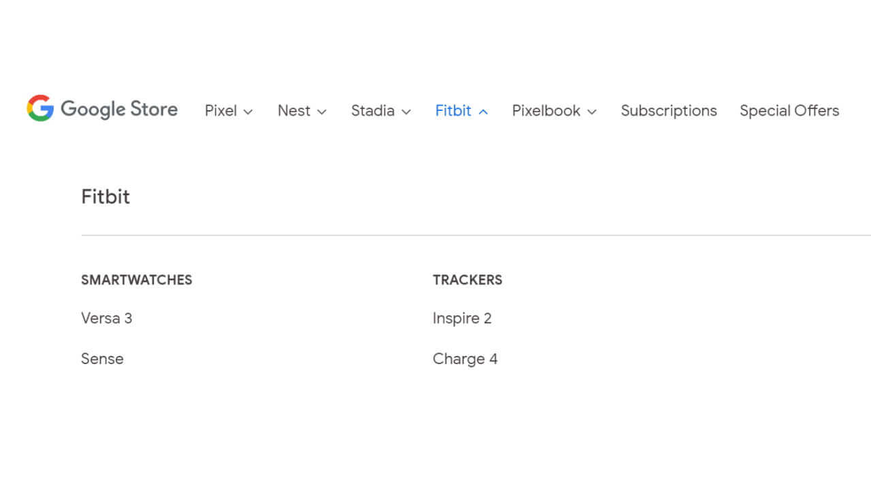The height and width of the screenshot is (490, 871).
Task: Open the Pixel navigation menu item
Action: click(x=221, y=110)
